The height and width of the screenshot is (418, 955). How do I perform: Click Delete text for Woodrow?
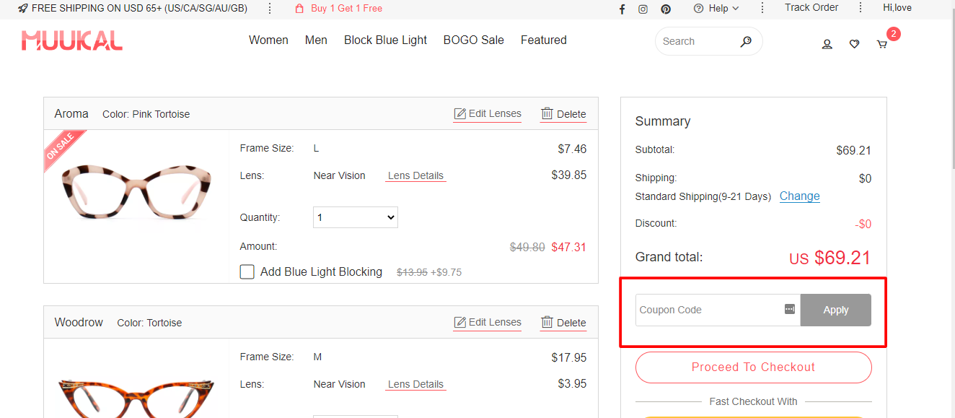(571, 323)
